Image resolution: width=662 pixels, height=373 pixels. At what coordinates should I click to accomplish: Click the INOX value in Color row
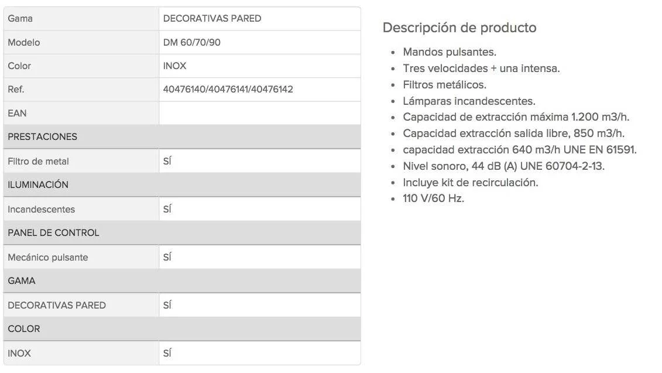174,66
